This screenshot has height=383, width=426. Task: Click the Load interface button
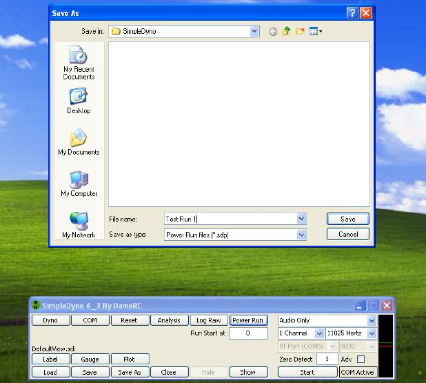[50, 372]
